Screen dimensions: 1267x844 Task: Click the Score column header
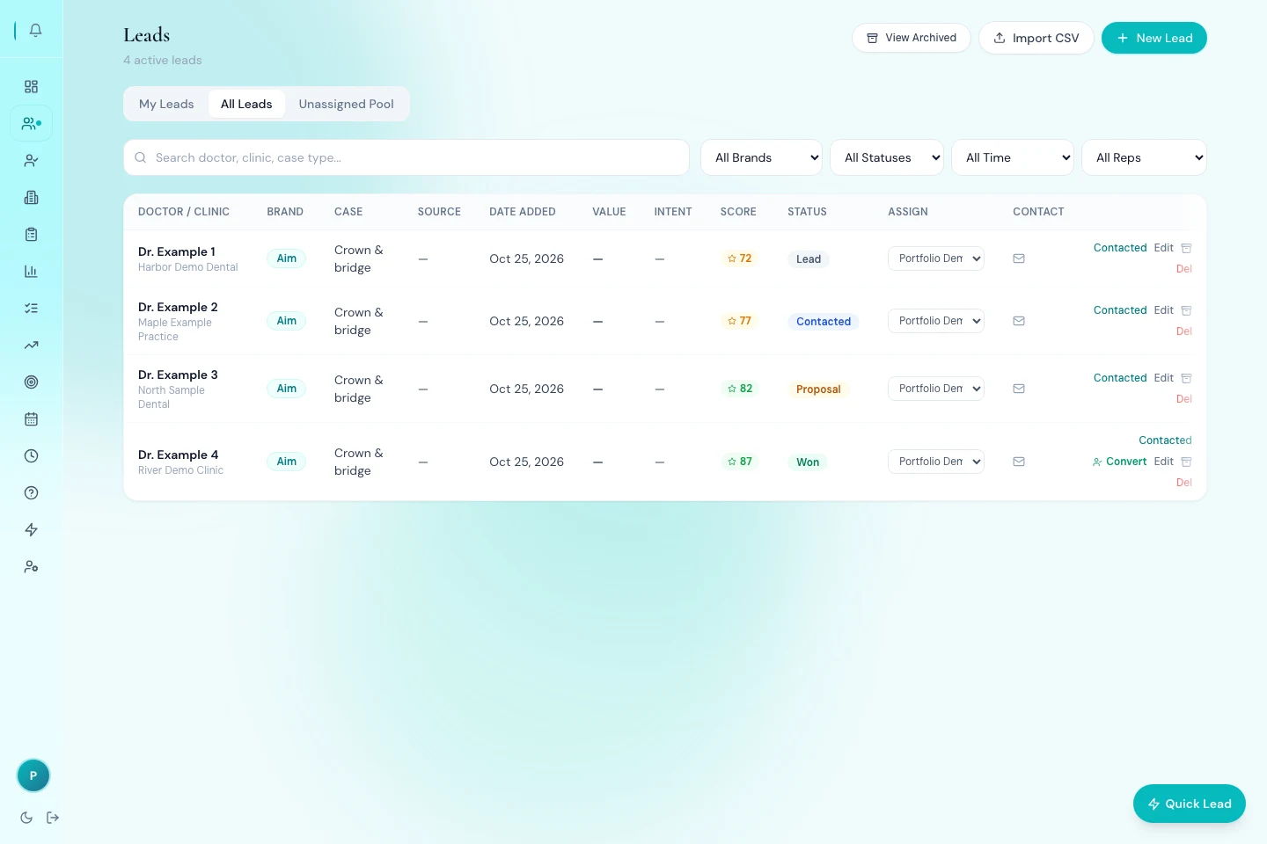(738, 212)
